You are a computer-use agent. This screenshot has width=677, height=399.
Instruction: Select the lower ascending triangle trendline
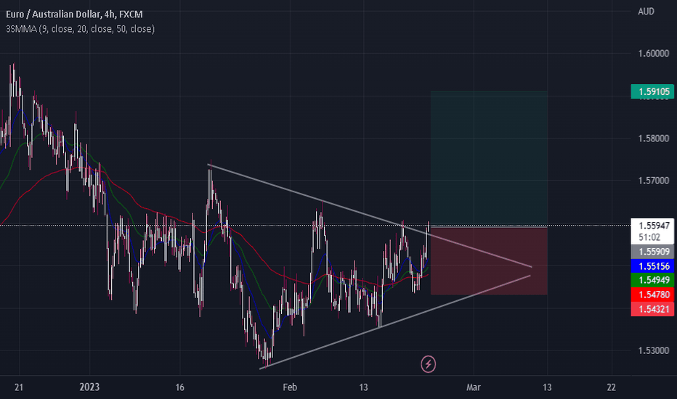(394, 322)
